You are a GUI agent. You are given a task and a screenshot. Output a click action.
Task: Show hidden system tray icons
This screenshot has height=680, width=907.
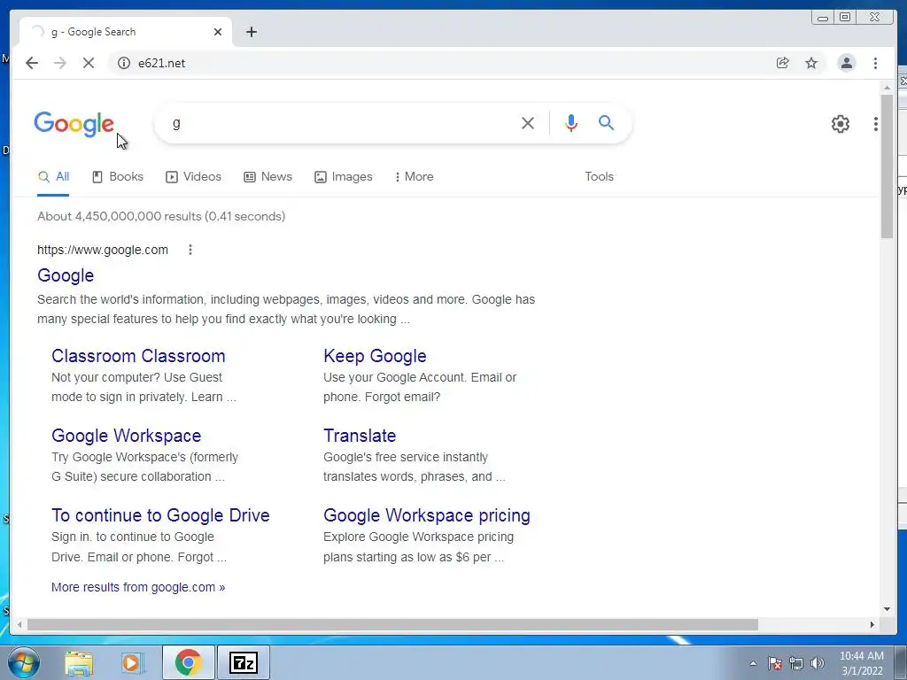753,663
